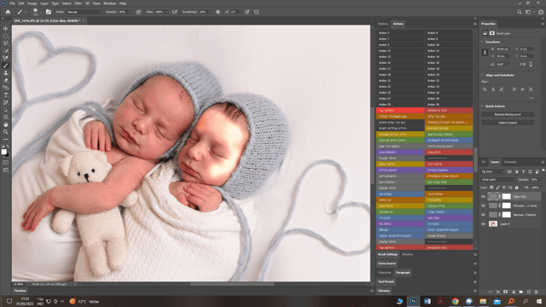Lock image pixels brush icon
Image resolution: width=546 pixels, height=307 pixels.
[498, 188]
